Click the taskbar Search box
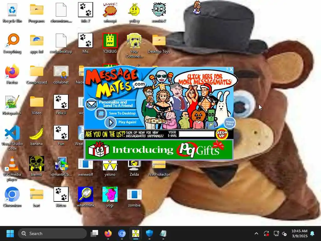 click(x=52, y=233)
